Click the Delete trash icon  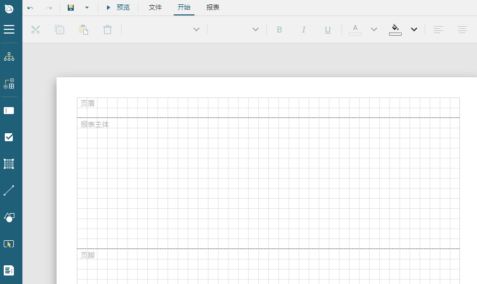(x=107, y=29)
